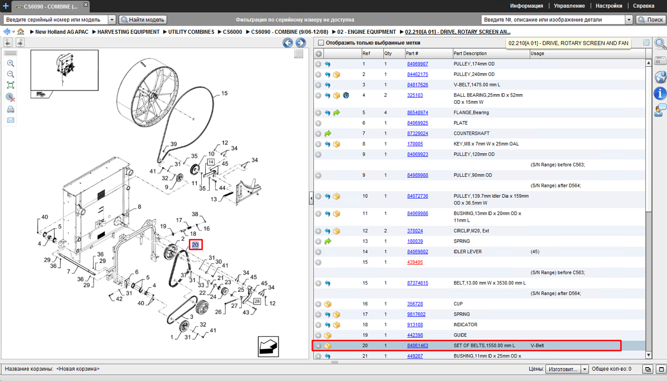The image size is (667, 381).
Task: Open part search field dropdown arrow
Action: (629, 20)
